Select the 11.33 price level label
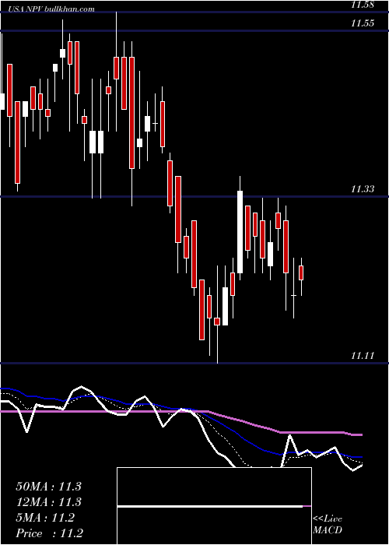The height and width of the screenshot is (545, 389). pyautogui.click(x=363, y=189)
